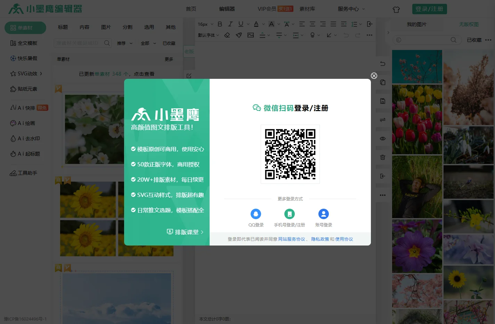Click the eraser clear-format icon

pyautogui.click(x=227, y=35)
